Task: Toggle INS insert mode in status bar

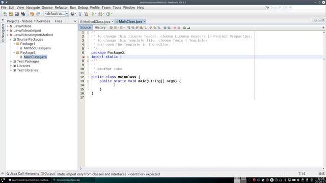Action: (321, 174)
